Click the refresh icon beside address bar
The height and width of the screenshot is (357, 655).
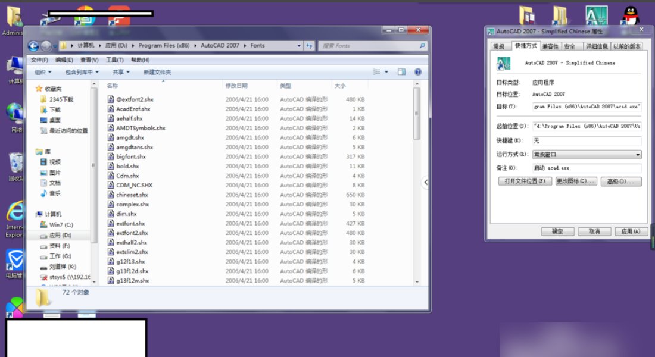310,46
